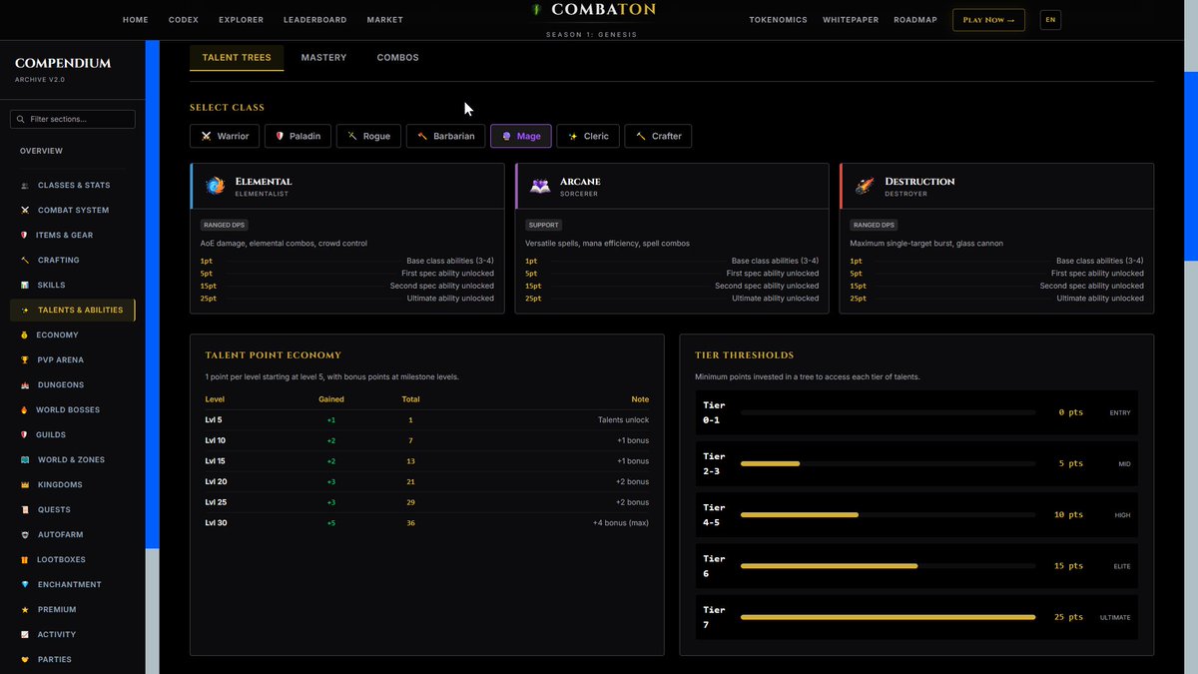Viewport: 1198px width, 674px height.
Task: Open Market in top navigation
Action: point(385,20)
